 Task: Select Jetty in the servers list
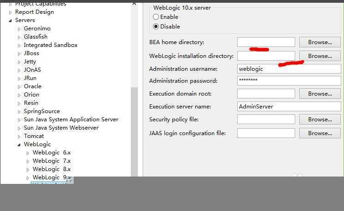(30, 62)
